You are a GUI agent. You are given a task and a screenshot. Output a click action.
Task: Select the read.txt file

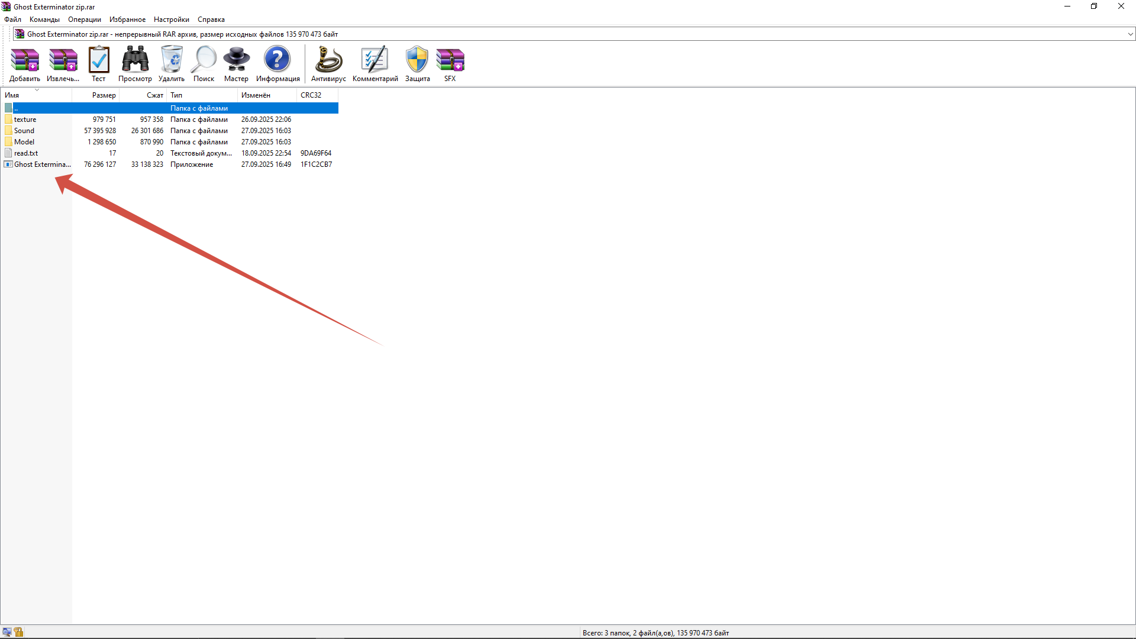pos(26,153)
